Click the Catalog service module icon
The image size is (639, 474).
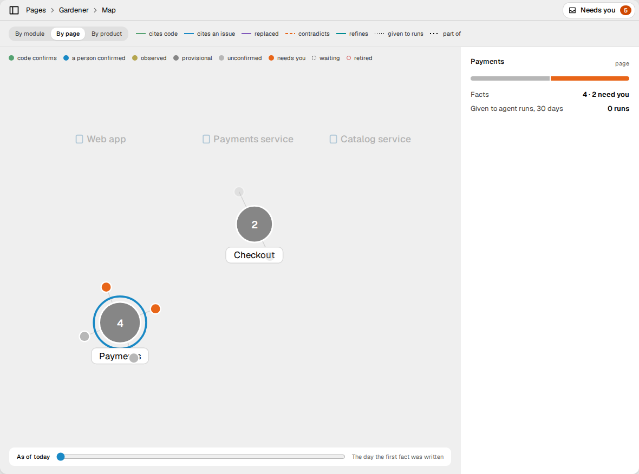334,139
